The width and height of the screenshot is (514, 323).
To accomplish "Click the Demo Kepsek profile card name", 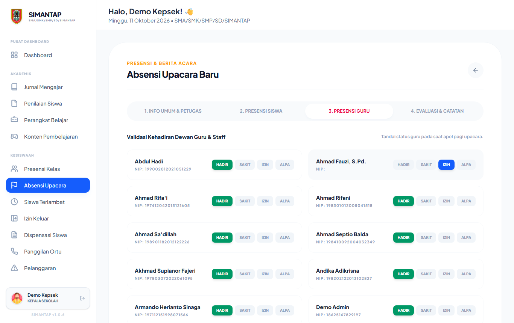I will (43, 295).
